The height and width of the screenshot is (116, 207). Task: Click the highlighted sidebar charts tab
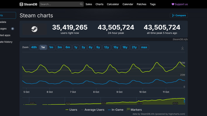point(8,15)
